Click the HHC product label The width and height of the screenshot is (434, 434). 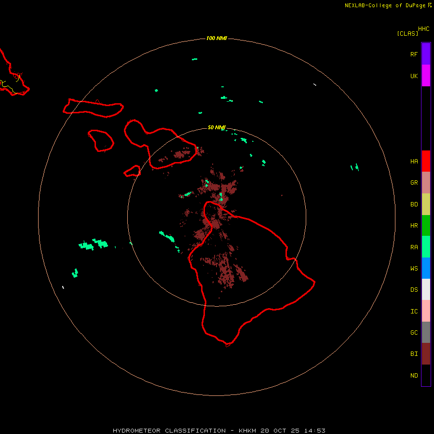[424, 29]
